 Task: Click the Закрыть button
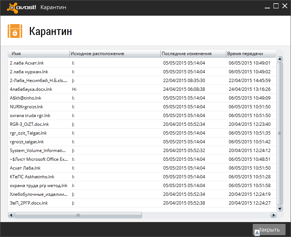(x=269, y=230)
